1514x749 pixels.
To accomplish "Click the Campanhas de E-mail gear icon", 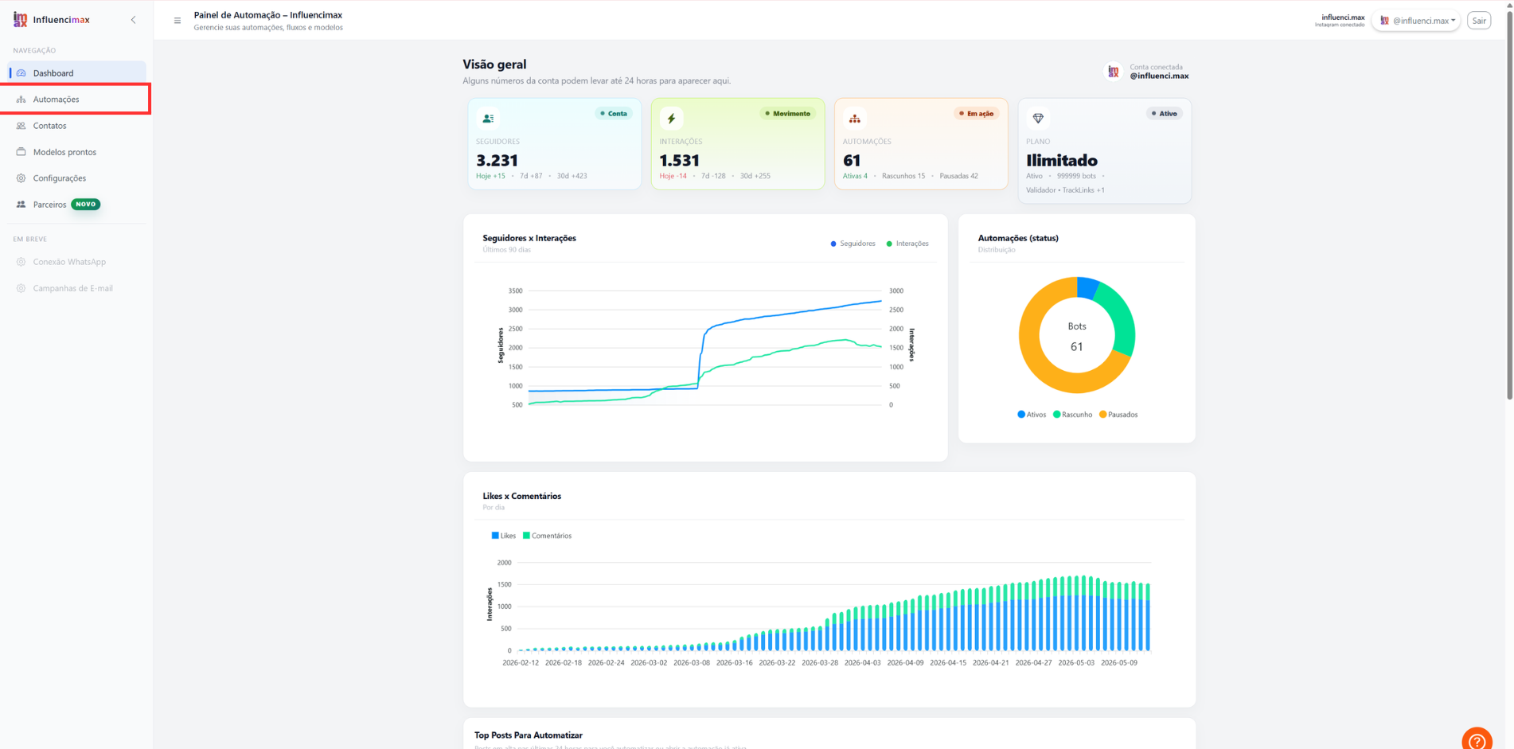I will point(21,288).
